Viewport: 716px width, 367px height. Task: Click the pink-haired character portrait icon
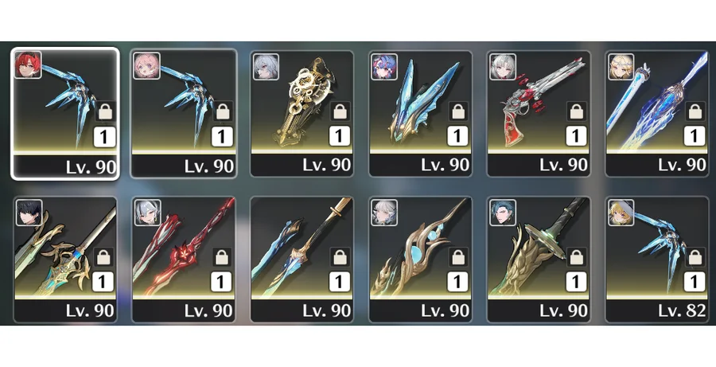coord(146,66)
